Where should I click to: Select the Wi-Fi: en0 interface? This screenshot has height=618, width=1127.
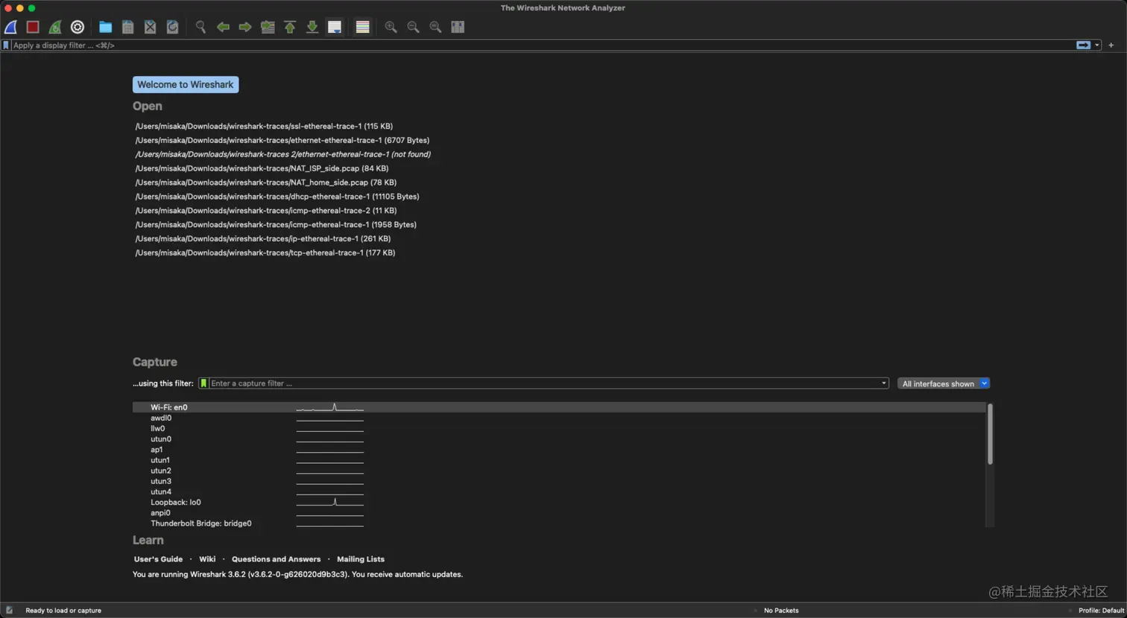pyautogui.click(x=559, y=407)
